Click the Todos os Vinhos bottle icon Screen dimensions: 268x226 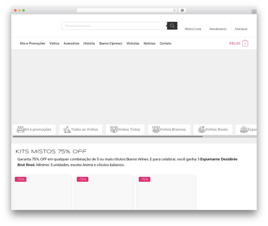coord(67,129)
